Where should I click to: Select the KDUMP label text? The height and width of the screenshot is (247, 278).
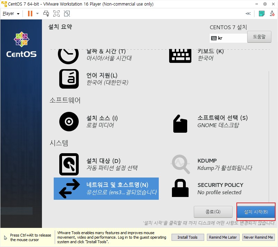click(207, 160)
